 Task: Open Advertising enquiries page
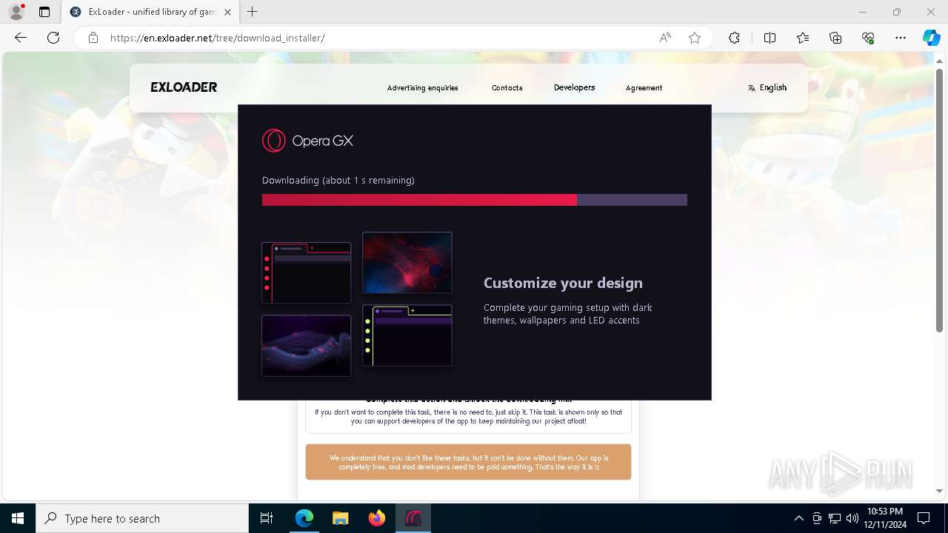[422, 87]
